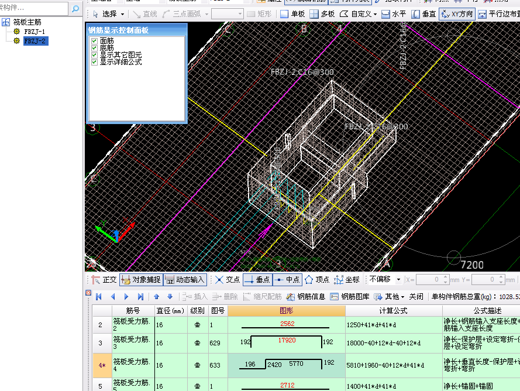Click the search magnifier icon
The height and width of the screenshot is (391, 520).
pos(75,8)
